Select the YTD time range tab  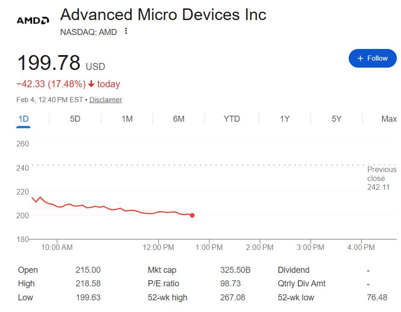[232, 119]
